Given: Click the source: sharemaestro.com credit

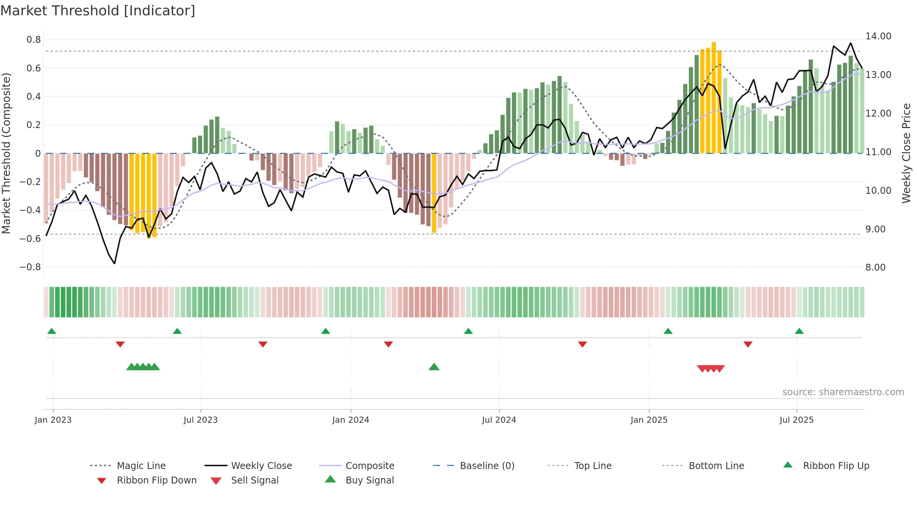Looking at the screenshot, I should pos(843,392).
